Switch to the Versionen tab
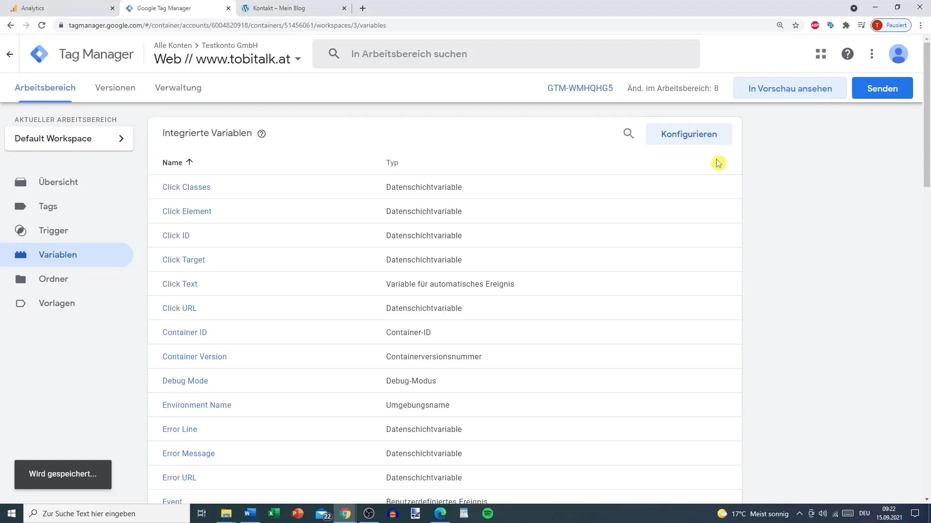Screen dimensions: 931x523 coord(115,88)
